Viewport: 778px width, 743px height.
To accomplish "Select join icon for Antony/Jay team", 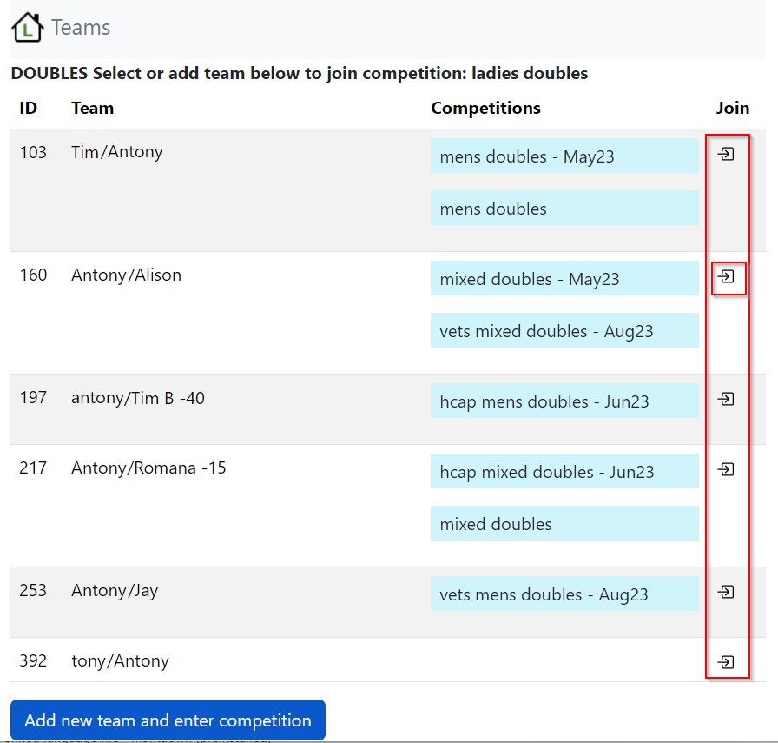I will pos(727,592).
